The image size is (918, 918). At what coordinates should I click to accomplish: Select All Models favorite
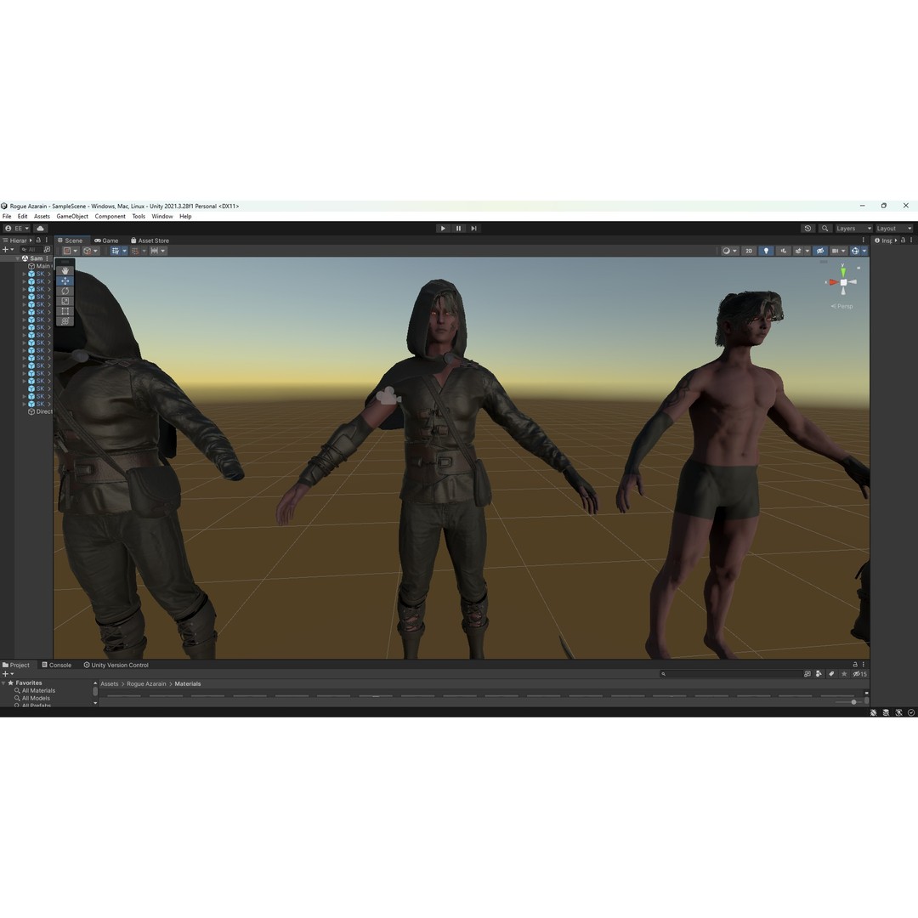[32, 699]
